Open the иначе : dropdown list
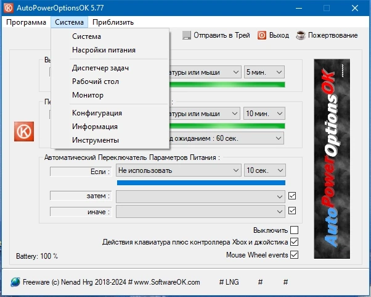This screenshot has width=371, height=297. pyautogui.click(x=200, y=211)
